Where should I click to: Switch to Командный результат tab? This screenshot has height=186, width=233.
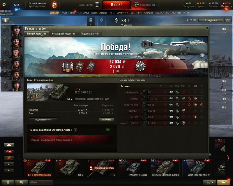tap(63, 34)
